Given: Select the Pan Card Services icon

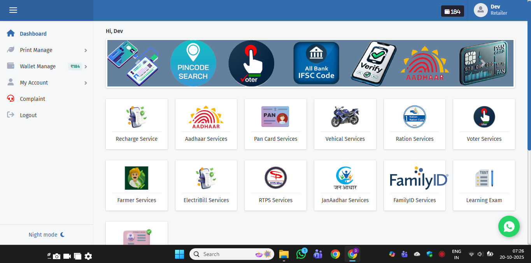Looking at the screenshot, I should tap(275, 117).
